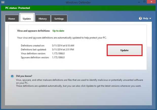Click sentence about definitions automatically updated
Screen dimensions: 157x110
62,38
